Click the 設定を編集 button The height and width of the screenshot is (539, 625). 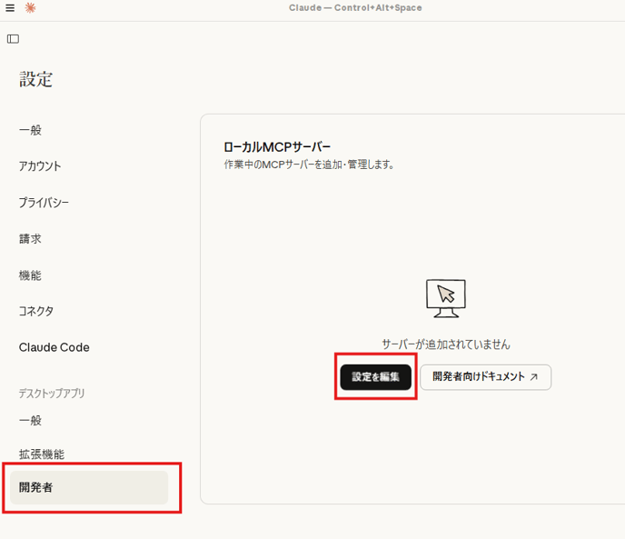tap(375, 377)
